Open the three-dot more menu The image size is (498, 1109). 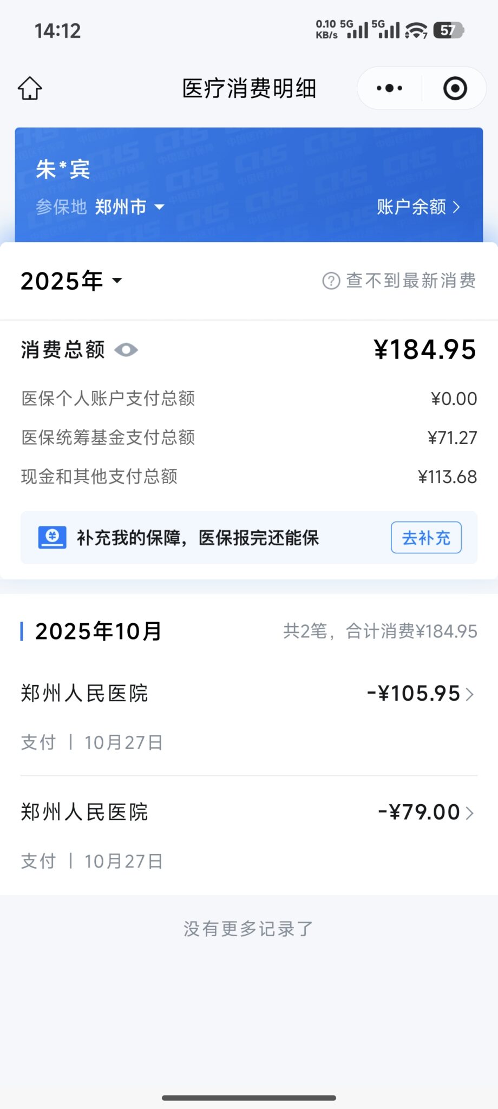[389, 88]
